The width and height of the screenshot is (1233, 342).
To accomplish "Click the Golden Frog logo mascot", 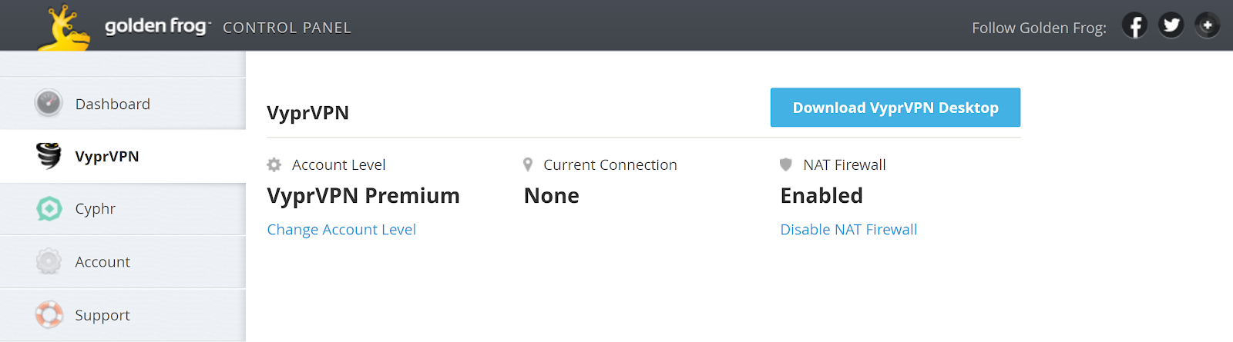I will click(x=64, y=28).
